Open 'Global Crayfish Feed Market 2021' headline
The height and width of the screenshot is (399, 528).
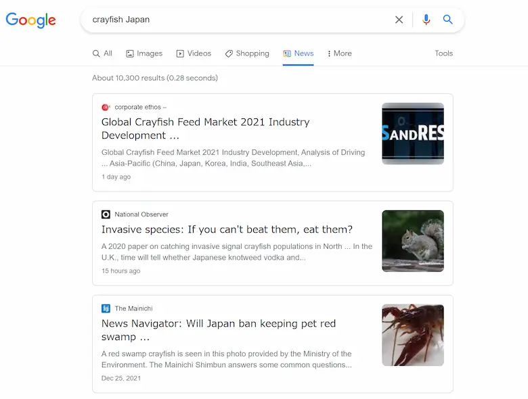click(x=205, y=128)
